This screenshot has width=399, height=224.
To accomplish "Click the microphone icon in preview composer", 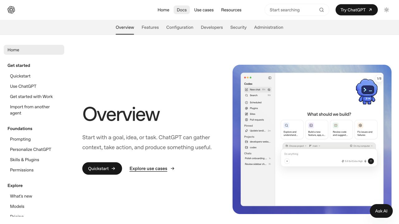I will pyautogui.click(x=365, y=161).
